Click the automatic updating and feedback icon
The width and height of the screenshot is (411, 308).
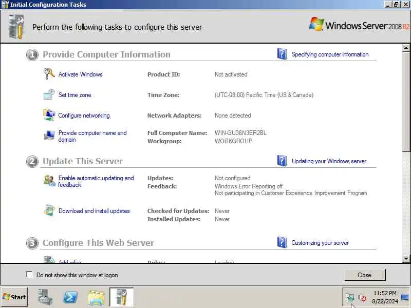click(x=49, y=181)
